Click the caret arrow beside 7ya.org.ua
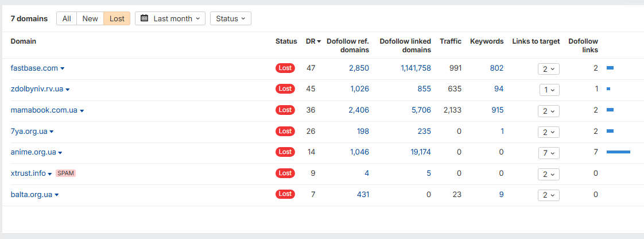This screenshot has width=644, height=239. pyautogui.click(x=52, y=132)
